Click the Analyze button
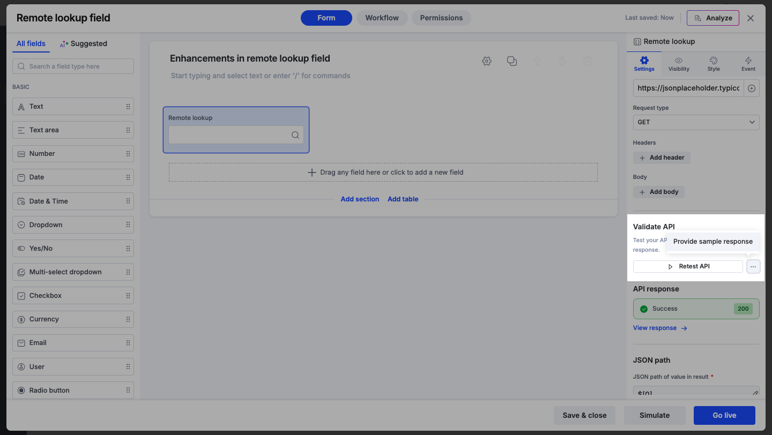 [713, 18]
